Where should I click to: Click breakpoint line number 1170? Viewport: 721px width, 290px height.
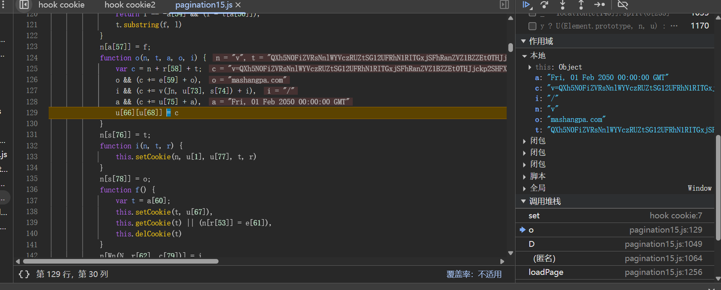(700, 26)
